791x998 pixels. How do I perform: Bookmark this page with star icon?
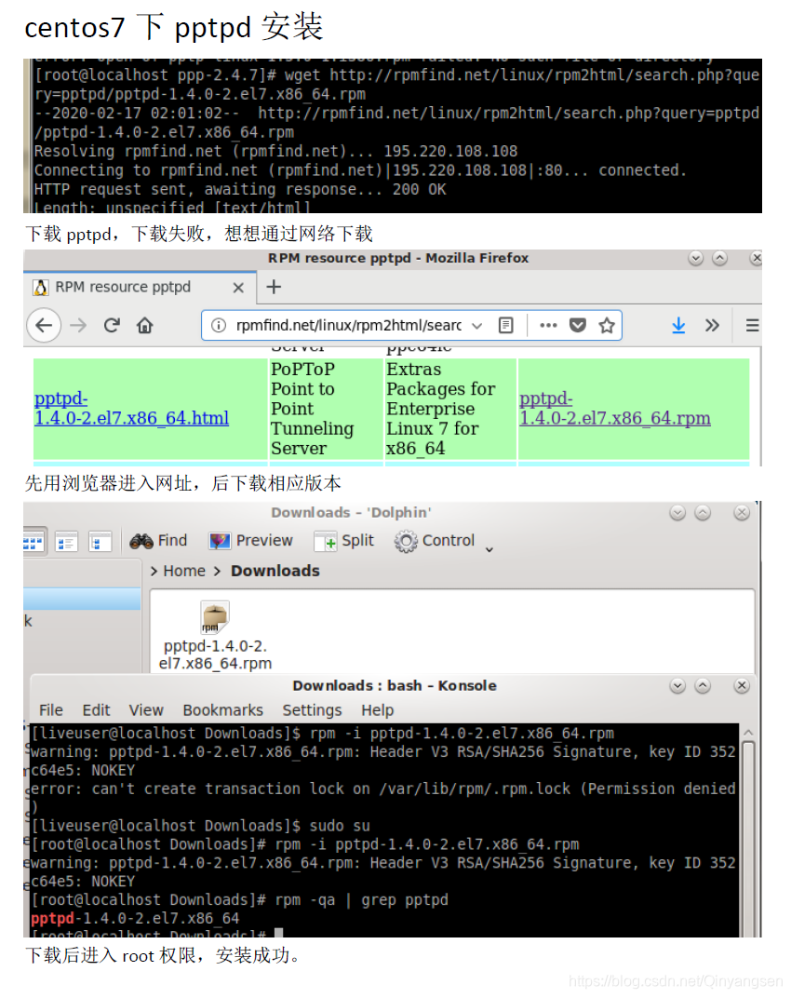point(607,325)
